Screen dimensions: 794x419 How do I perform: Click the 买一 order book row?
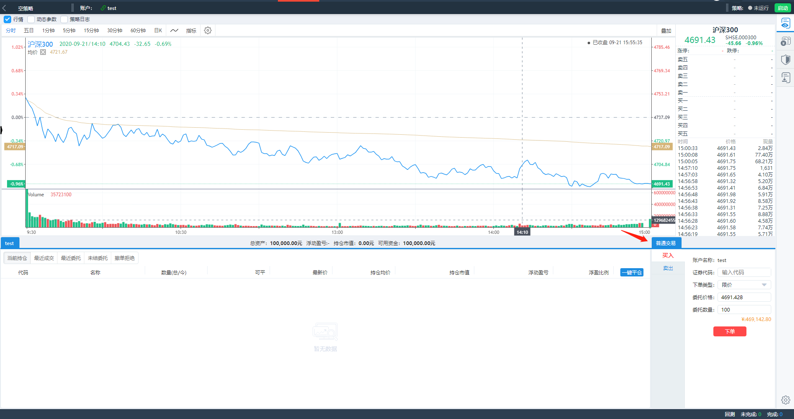pos(725,101)
